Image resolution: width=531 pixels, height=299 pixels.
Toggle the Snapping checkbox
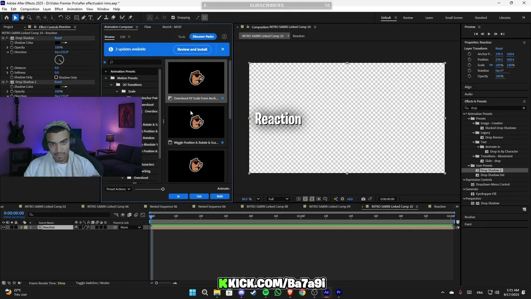click(x=173, y=17)
